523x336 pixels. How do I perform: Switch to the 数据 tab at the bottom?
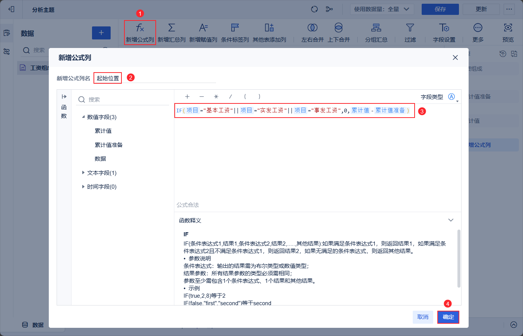pyautogui.click(x=33, y=325)
